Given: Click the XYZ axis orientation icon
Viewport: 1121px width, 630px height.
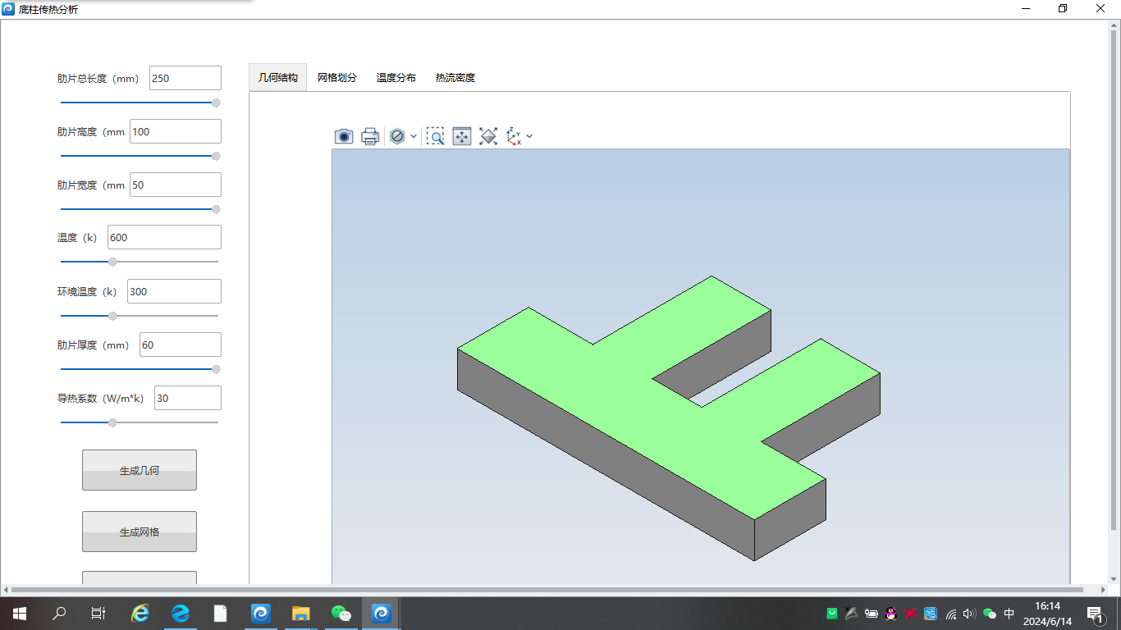Looking at the screenshot, I should 515,136.
